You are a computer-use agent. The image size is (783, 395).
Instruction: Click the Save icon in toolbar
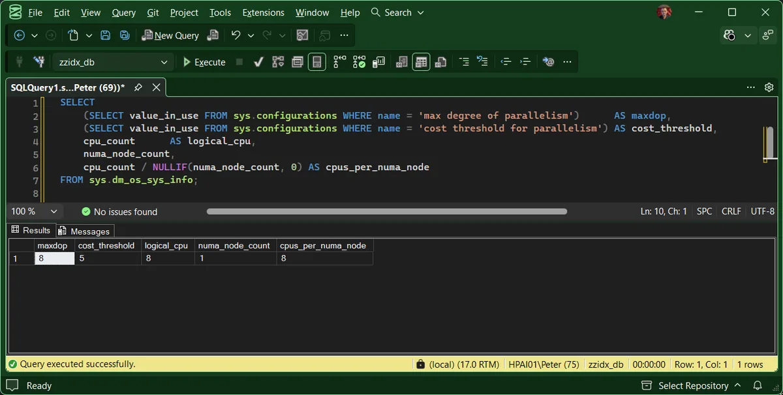click(105, 35)
